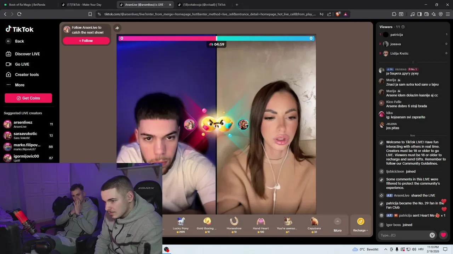
Task: Open the Brave Wallet icon
Action: [x=426, y=14]
